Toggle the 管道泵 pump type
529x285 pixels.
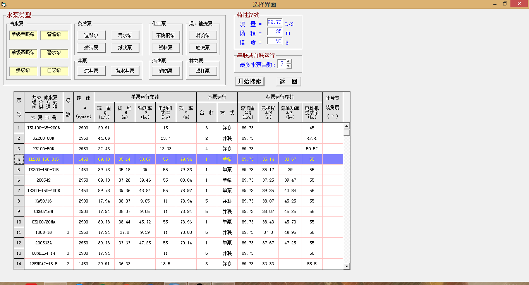54,35
